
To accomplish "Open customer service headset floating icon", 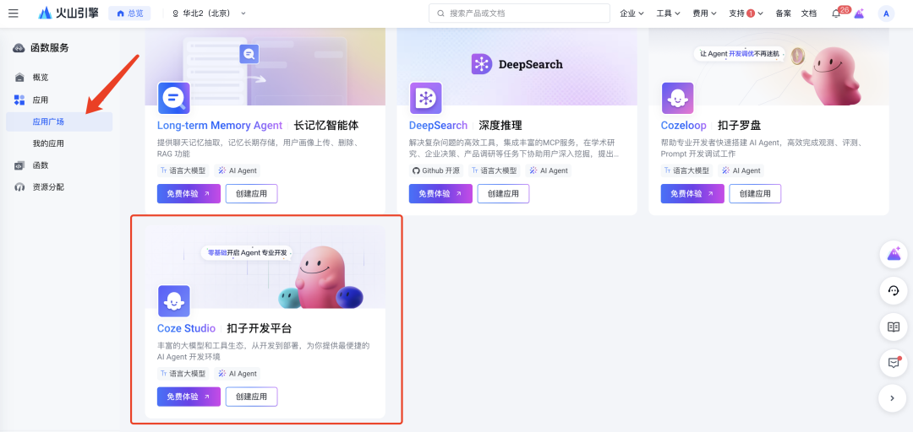I will pos(894,291).
